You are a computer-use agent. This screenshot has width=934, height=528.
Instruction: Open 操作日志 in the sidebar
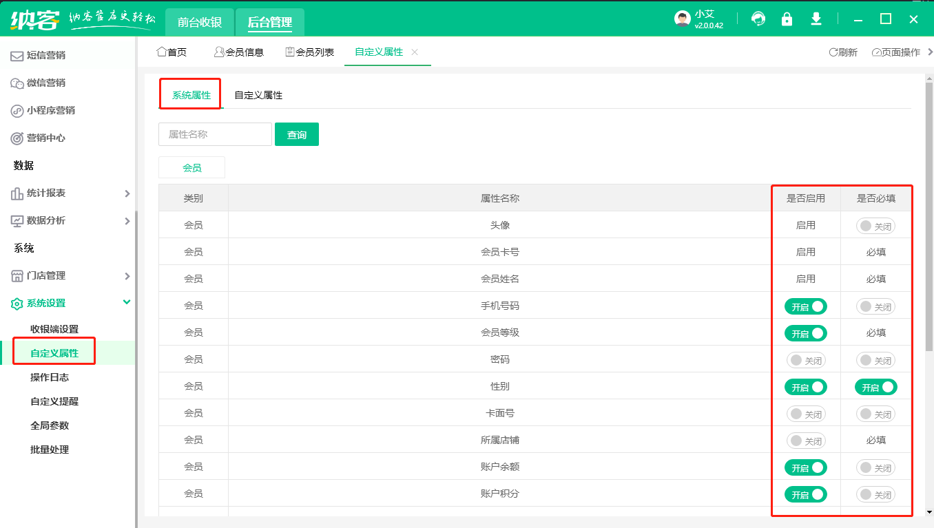(x=50, y=377)
